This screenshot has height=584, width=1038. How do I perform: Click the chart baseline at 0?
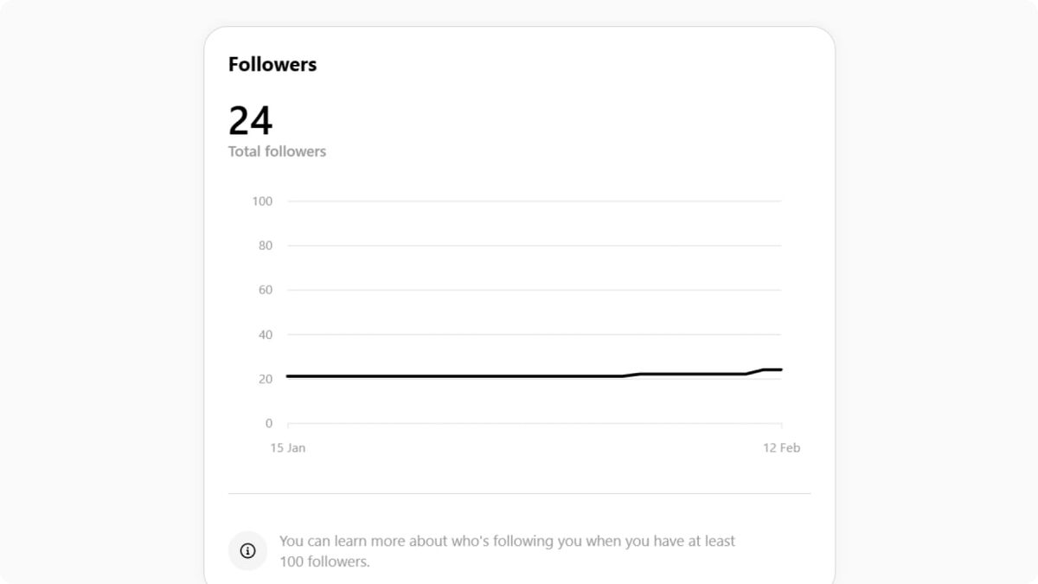[534, 423]
